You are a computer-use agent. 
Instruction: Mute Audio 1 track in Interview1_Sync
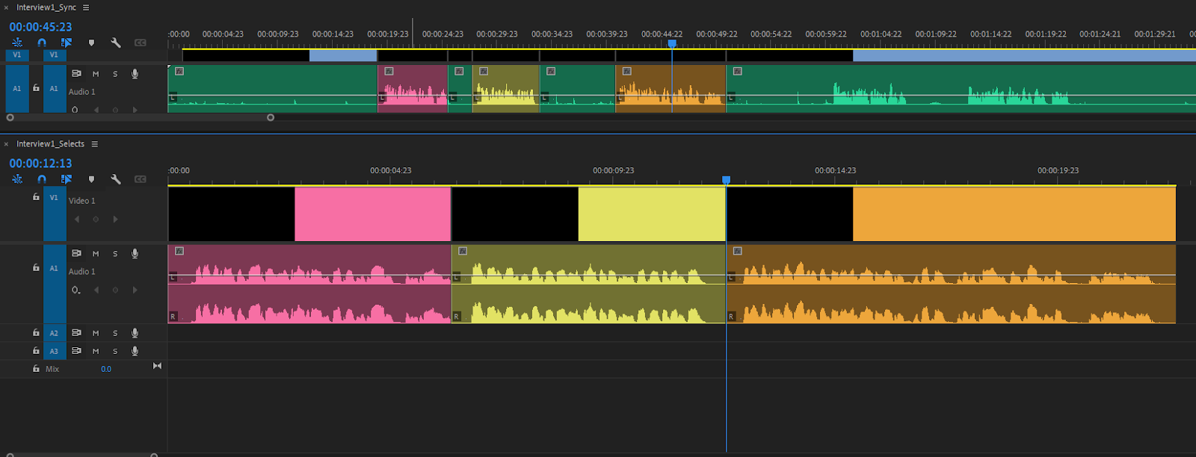[x=96, y=74]
